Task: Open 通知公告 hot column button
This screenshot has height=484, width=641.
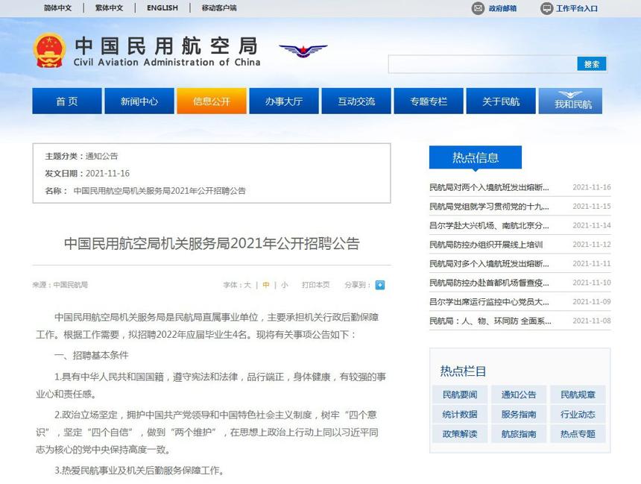Action: pyautogui.click(x=519, y=395)
